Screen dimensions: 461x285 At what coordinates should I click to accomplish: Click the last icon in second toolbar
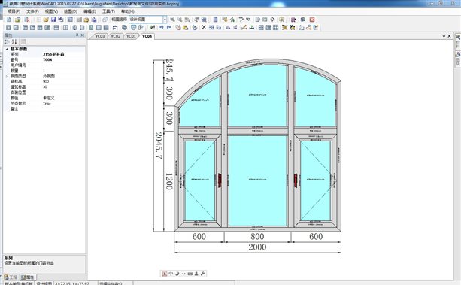tap(316, 27)
